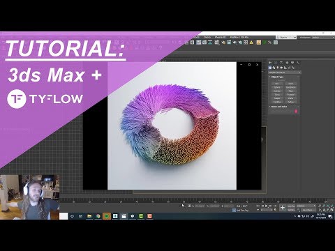Viewport: 335px width, 251px height.
Task: Toggle the Auto Key button
Action: click(x=291, y=206)
